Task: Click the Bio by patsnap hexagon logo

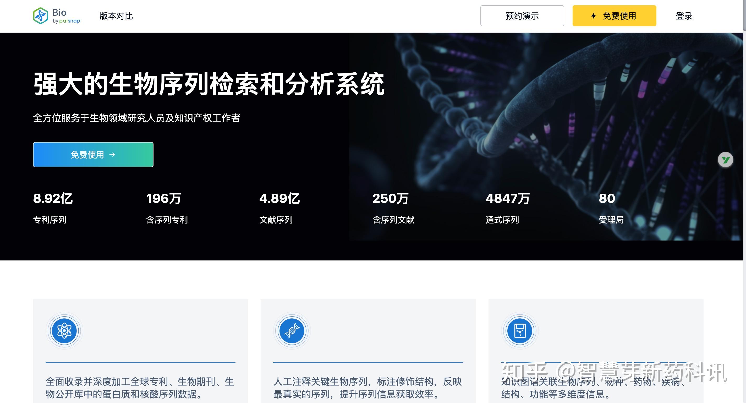Action: (x=41, y=16)
